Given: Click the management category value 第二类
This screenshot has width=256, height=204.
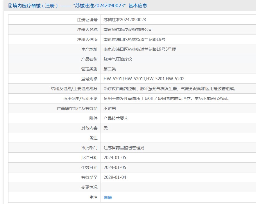Looking at the screenshot, I should 110,69.
